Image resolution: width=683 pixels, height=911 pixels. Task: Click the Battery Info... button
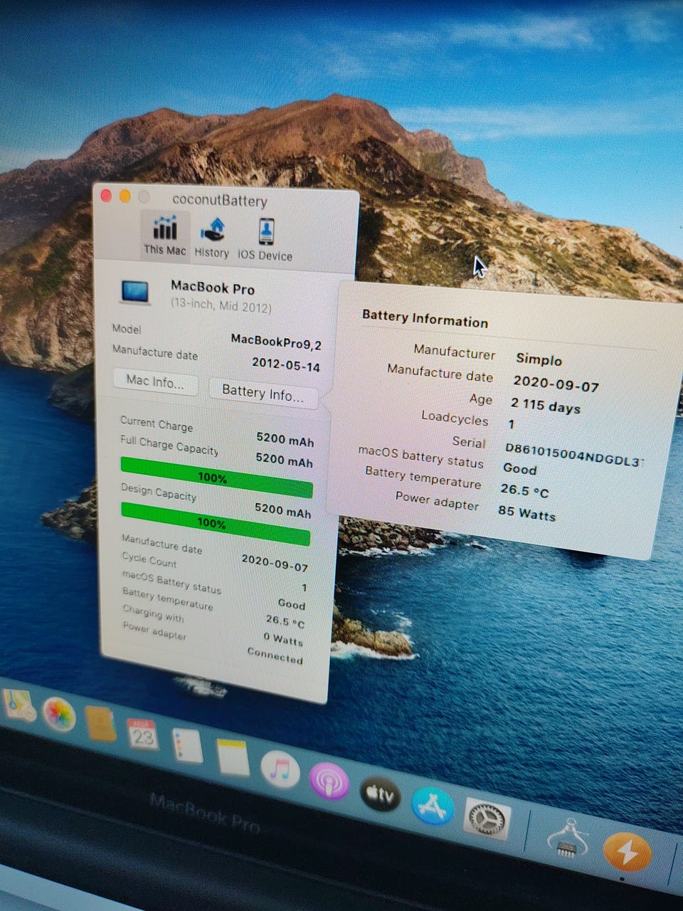[x=263, y=393]
